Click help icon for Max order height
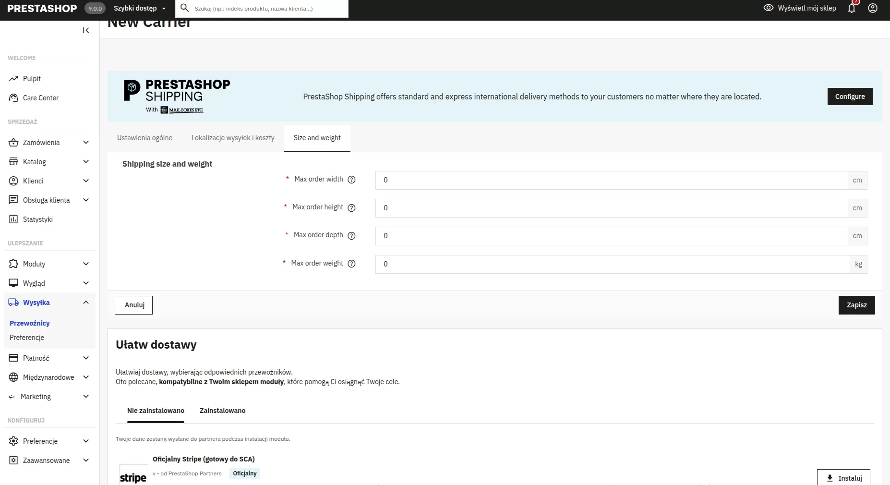890x485 pixels. coord(351,208)
